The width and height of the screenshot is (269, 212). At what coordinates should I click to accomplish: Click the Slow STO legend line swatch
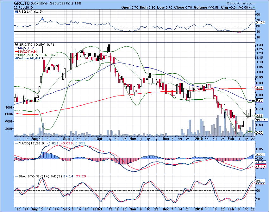point(16,176)
